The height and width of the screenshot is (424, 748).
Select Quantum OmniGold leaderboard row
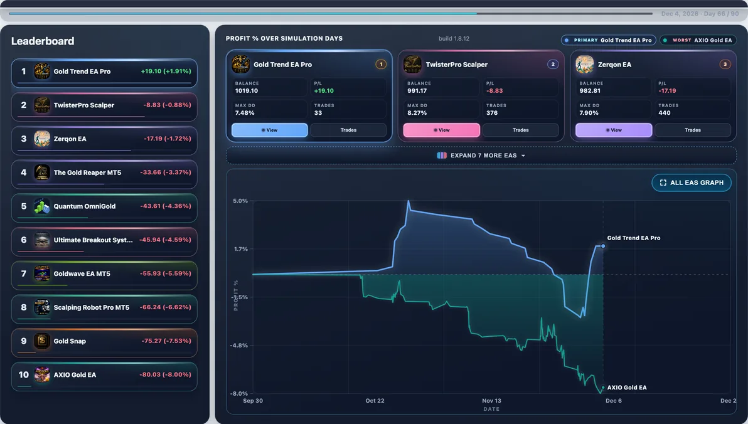click(x=104, y=208)
